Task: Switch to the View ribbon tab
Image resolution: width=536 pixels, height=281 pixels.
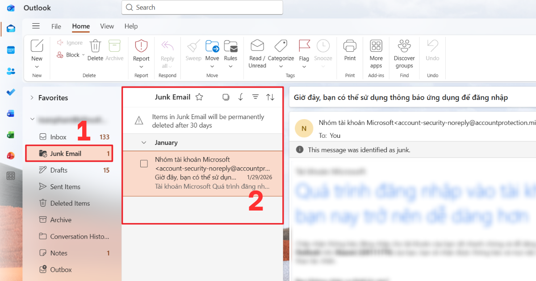Action: click(107, 26)
